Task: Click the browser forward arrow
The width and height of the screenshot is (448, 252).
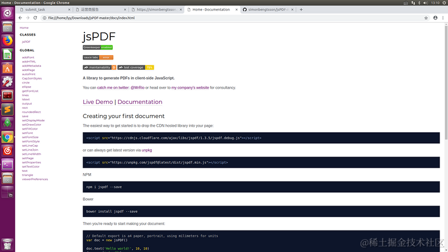Action: 28,18
